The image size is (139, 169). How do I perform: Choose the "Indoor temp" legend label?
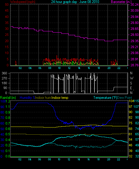60,98
